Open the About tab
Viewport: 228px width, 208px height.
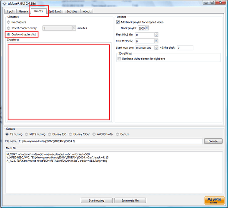coord(87,11)
